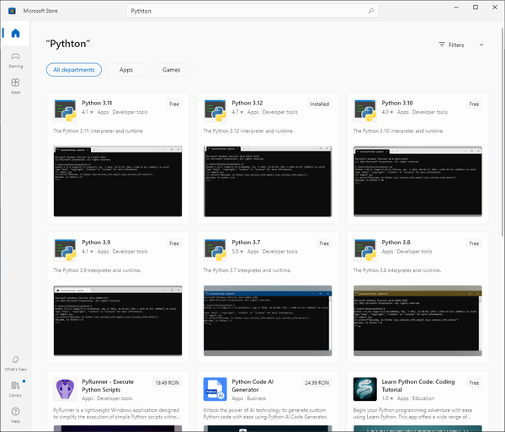The width and height of the screenshot is (505, 432).
Task: Click the Free button for Python 3.9
Action: (174, 243)
